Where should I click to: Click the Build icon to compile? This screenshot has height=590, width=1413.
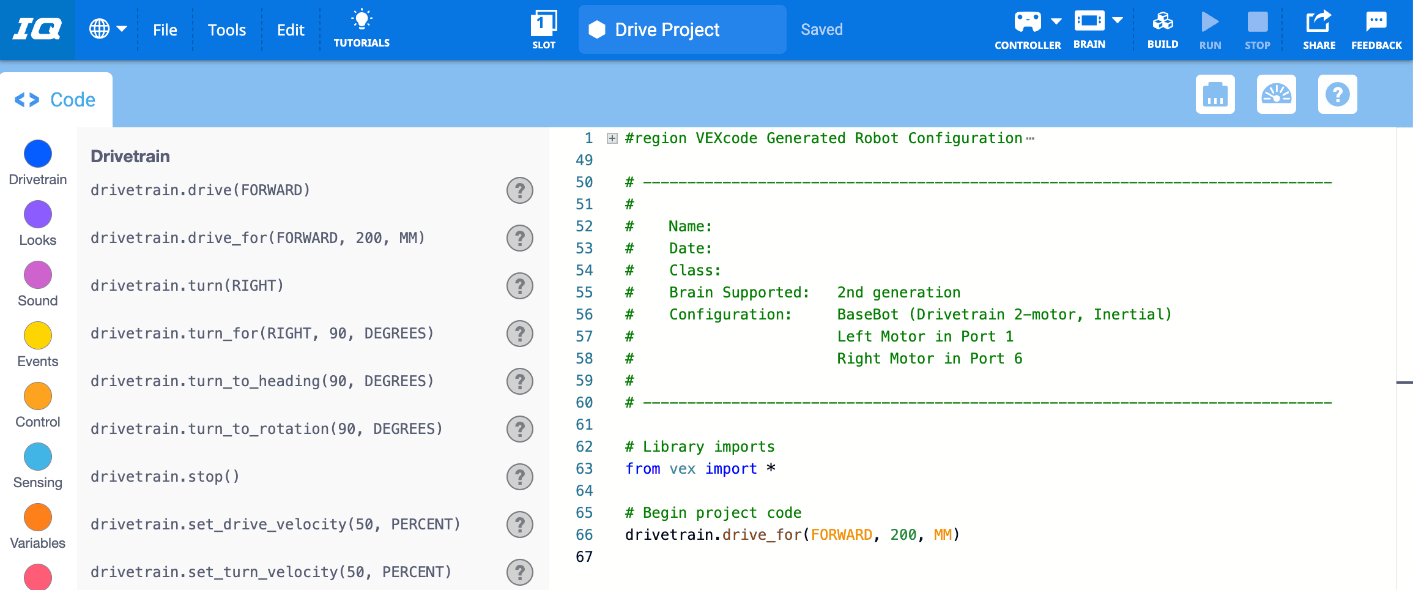click(x=1162, y=24)
